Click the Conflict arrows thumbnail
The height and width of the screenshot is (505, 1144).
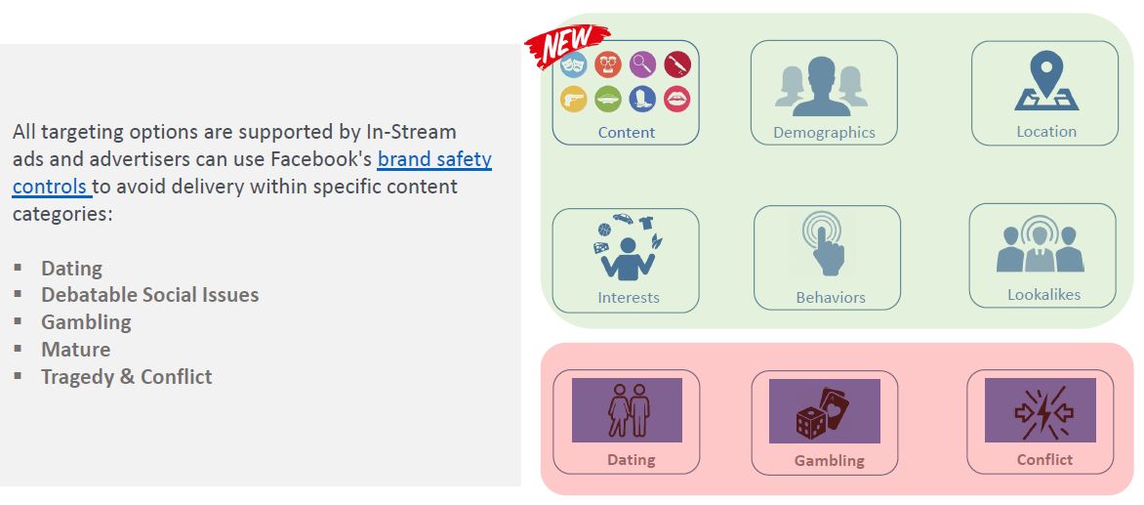(x=1041, y=410)
